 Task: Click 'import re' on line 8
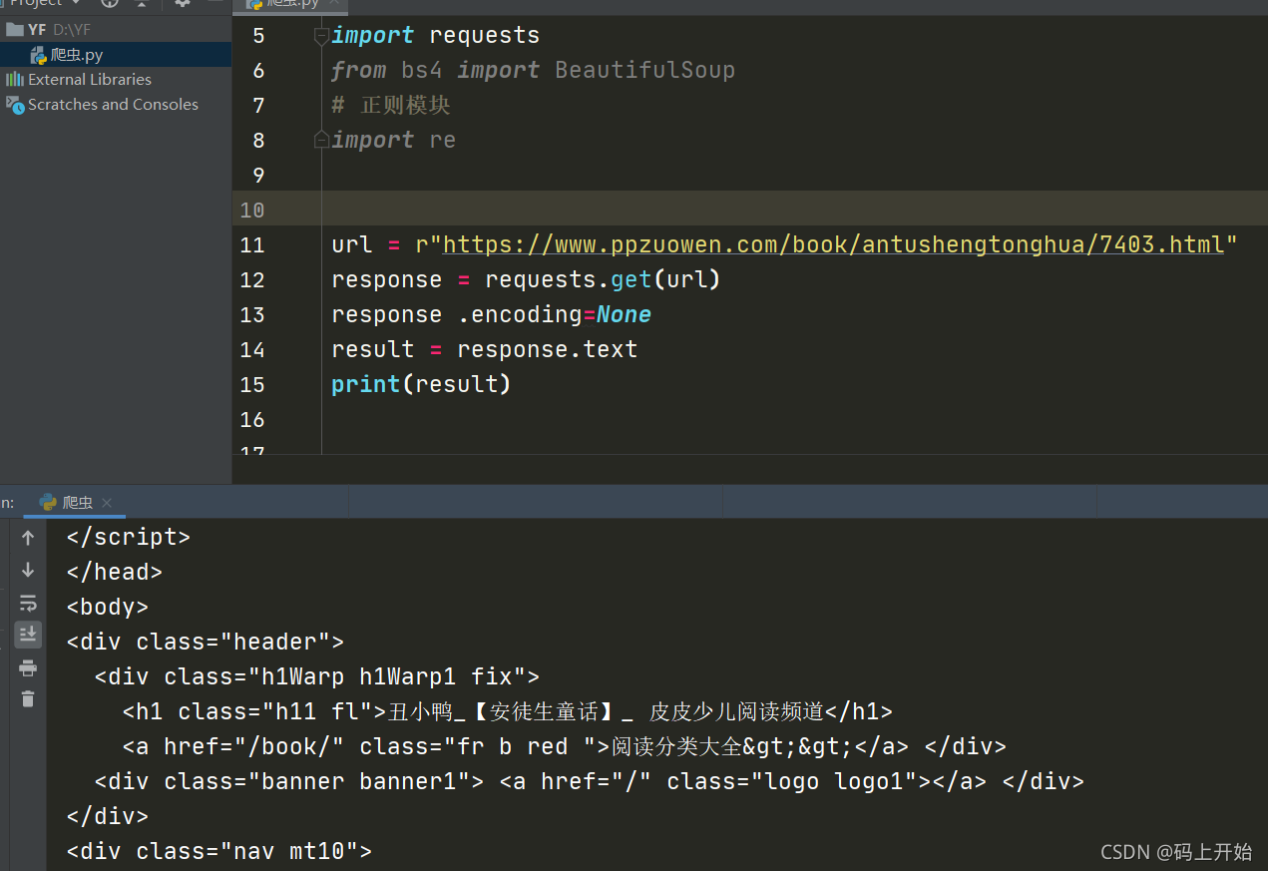pyautogui.click(x=393, y=140)
